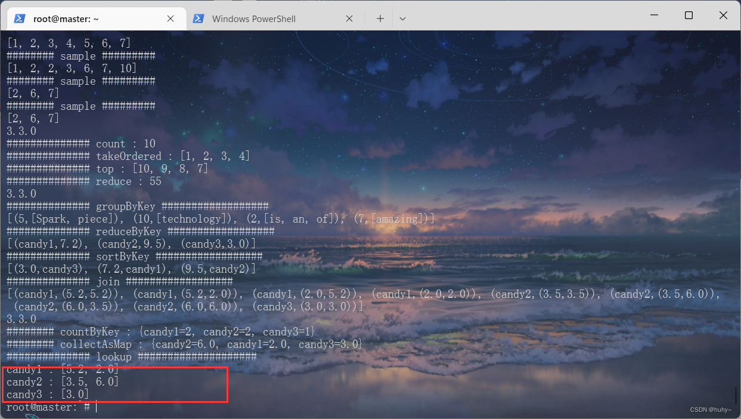This screenshot has height=419, width=741.
Task: Close the Windows PowerShell tab
Action: pos(349,19)
